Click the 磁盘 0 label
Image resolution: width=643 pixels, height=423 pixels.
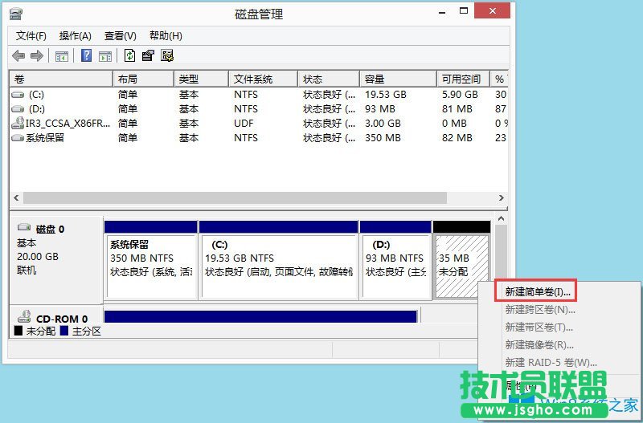tap(50, 229)
